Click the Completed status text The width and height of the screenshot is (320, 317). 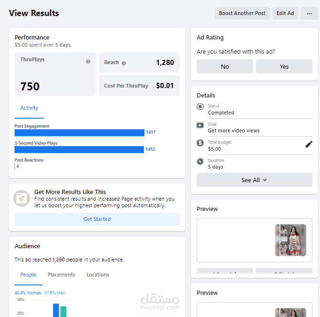[x=221, y=113]
